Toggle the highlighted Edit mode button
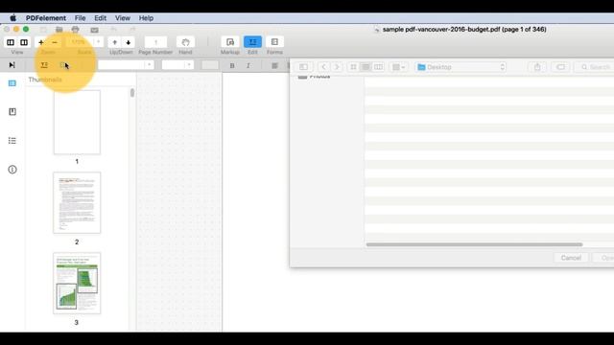The width and height of the screenshot is (614, 345). [252, 42]
